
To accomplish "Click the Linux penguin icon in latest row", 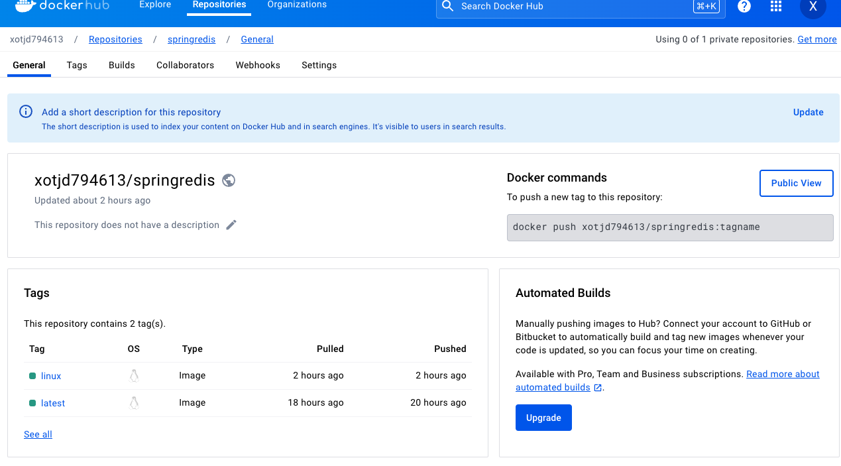I will tap(134, 403).
